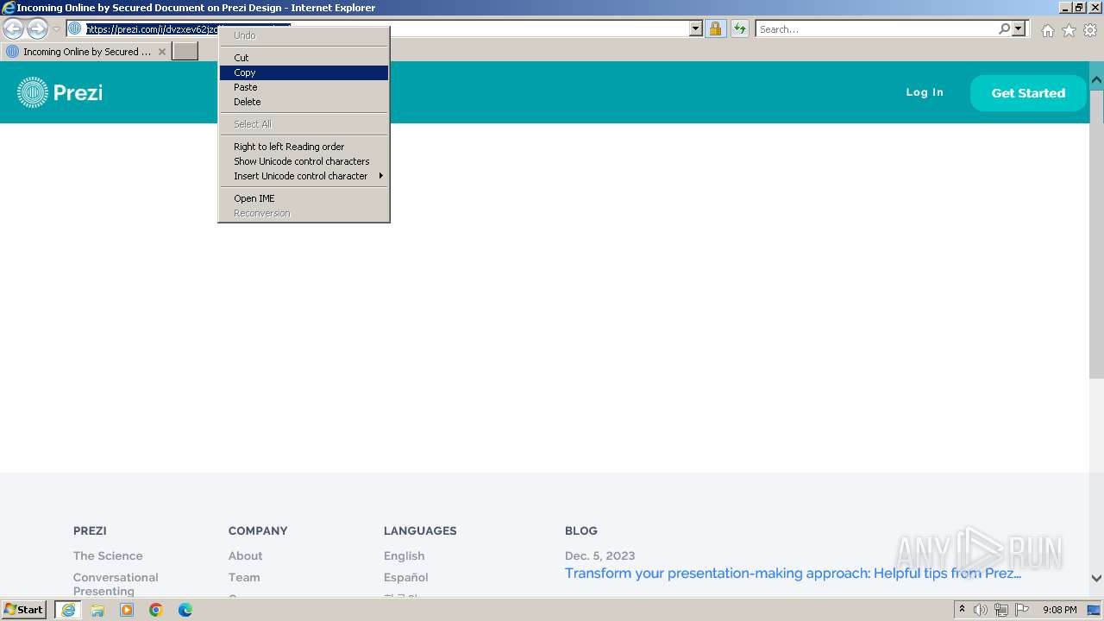Open The Science footer link
The height and width of the screenshot is (621, 1104).
coord(108,556)
